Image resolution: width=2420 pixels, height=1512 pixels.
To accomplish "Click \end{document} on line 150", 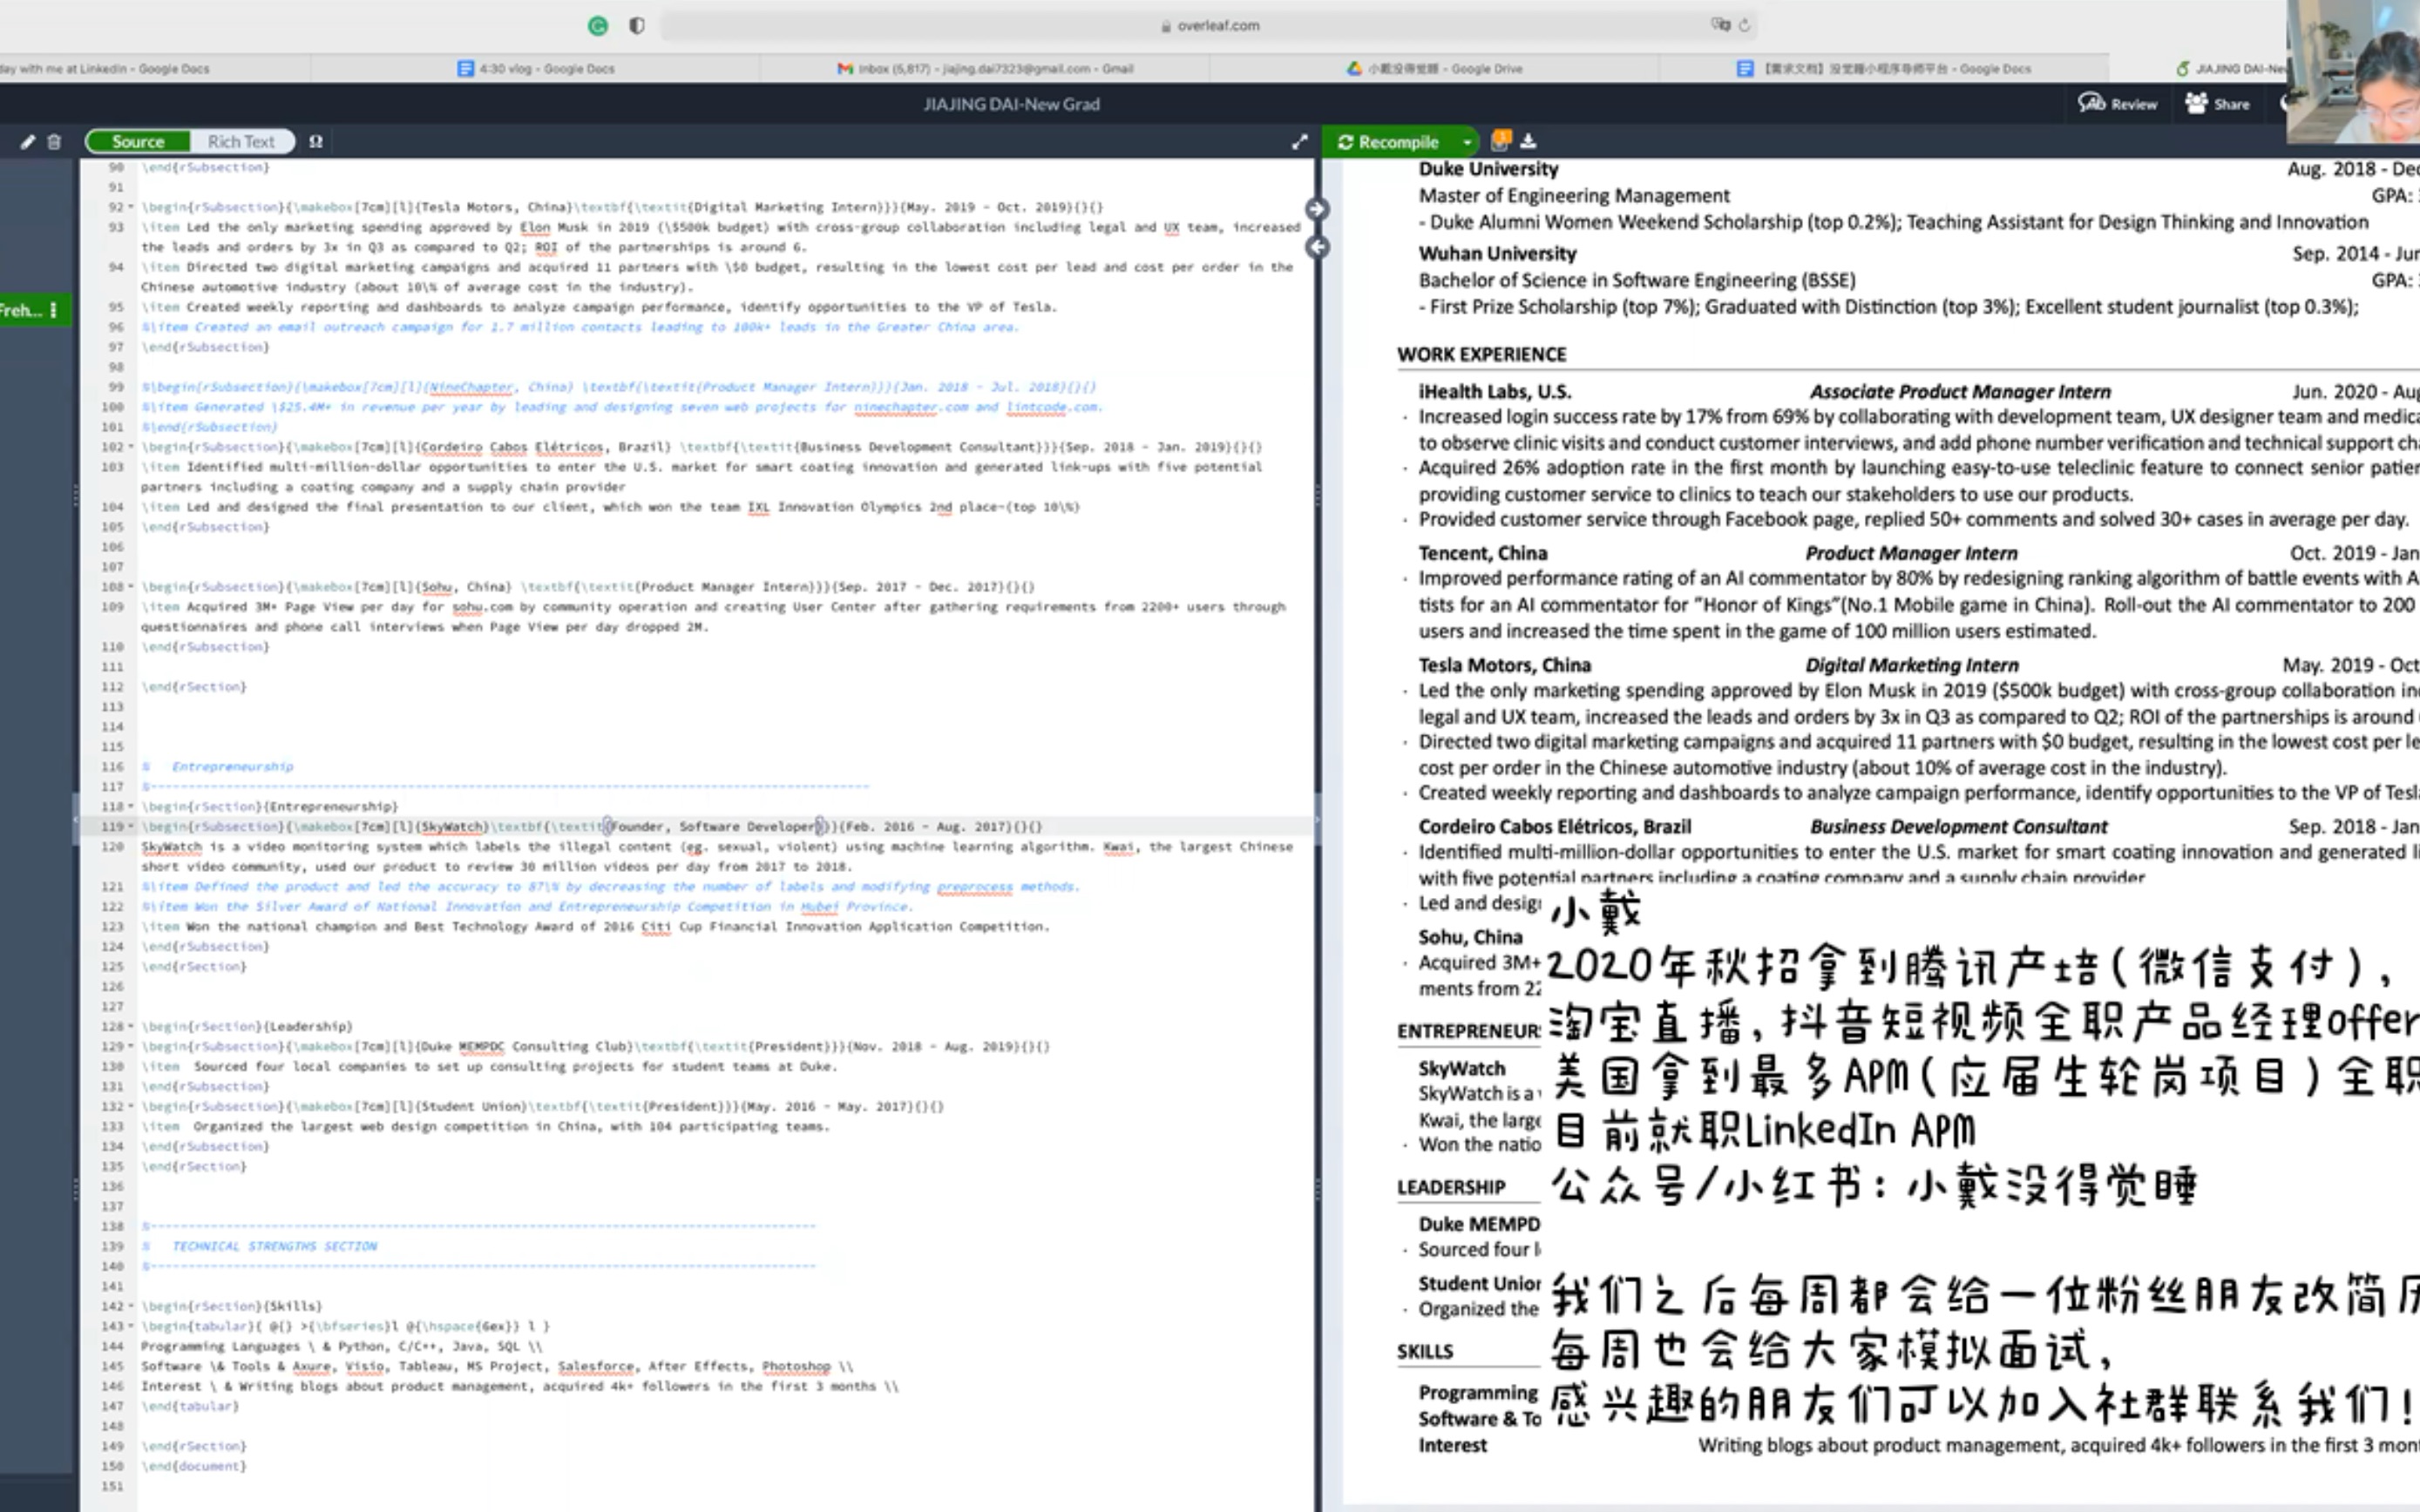I will (x=193, y=1467).
